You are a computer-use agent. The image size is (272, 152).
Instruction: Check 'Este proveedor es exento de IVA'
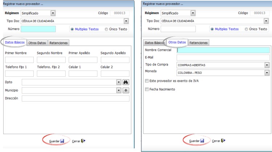pos(147,81)
